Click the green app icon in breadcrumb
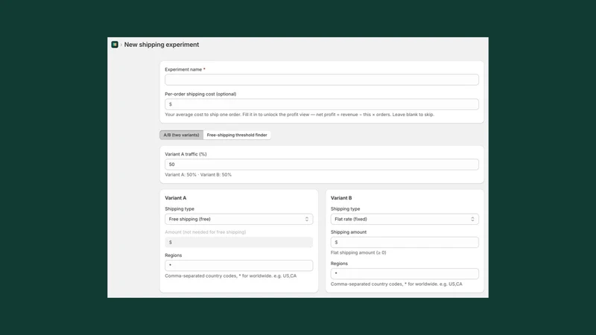596x335 pixels. [115, 45]
